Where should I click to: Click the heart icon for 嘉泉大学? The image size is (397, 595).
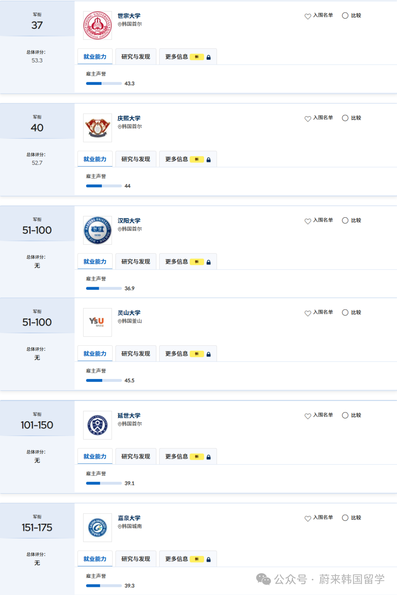tap(308, 518)
